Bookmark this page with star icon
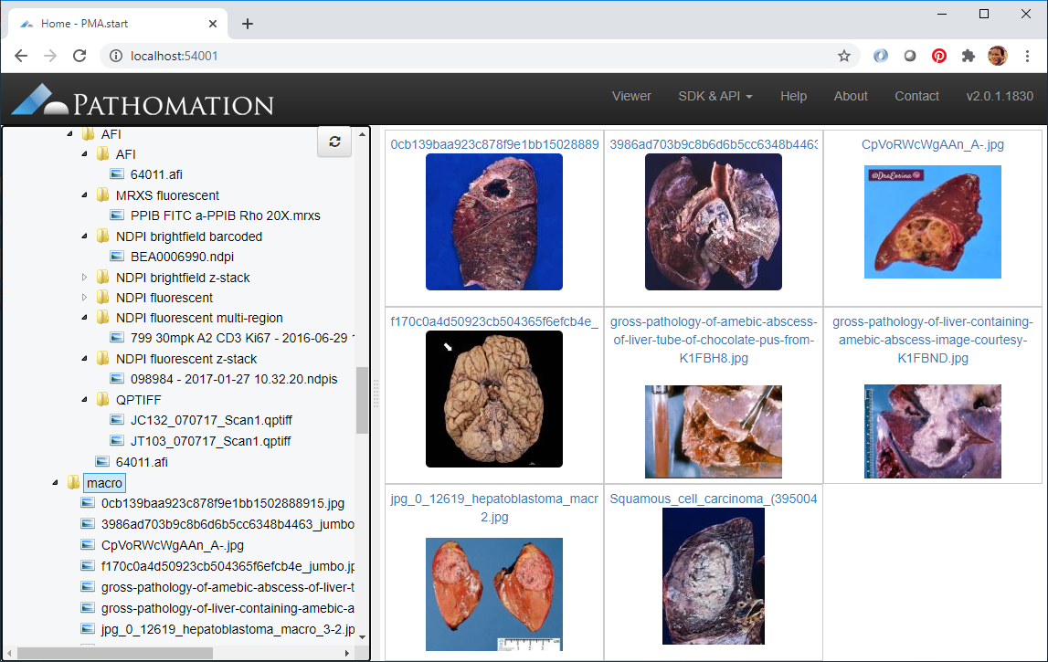 844,56
